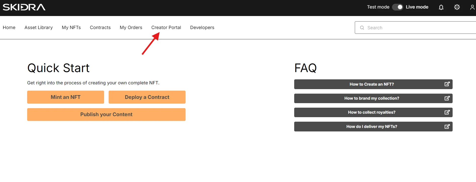Open the Asset Library tab

pos(38,28)
